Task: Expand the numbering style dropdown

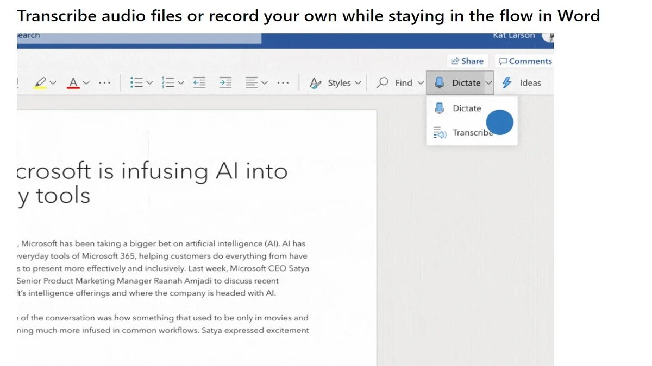Action: click(181, 83)
